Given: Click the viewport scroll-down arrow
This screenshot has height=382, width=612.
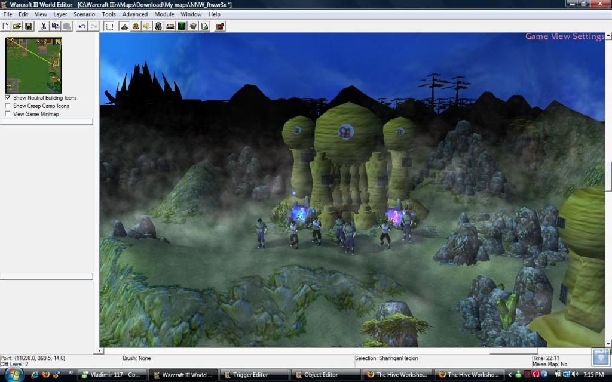Looking at the screenshot, I should pyautogui.click(x=608, y=344).
